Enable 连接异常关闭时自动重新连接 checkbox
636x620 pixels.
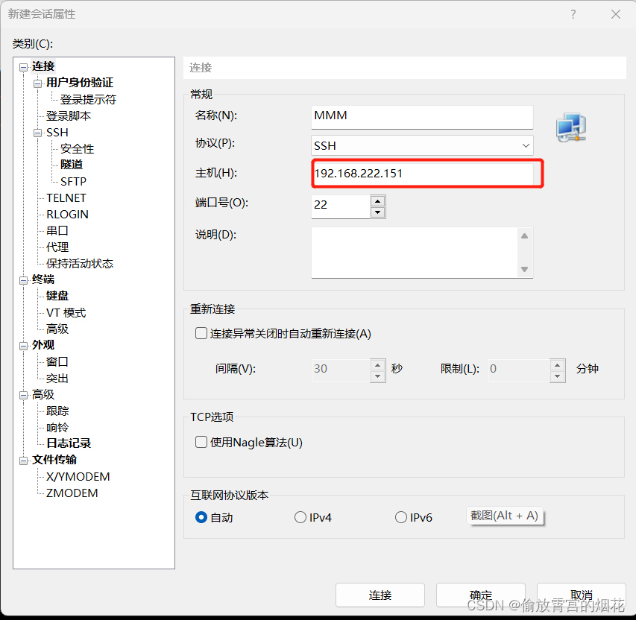[201, 333]
